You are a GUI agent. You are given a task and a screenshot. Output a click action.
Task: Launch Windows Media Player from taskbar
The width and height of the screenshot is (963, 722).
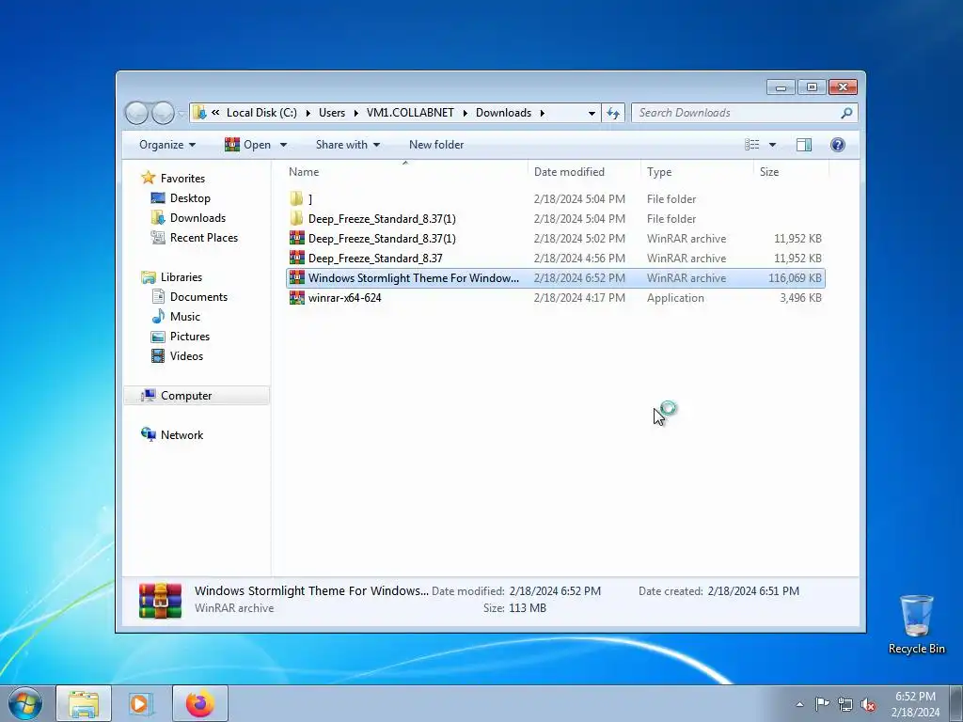(x=141, y=703)
